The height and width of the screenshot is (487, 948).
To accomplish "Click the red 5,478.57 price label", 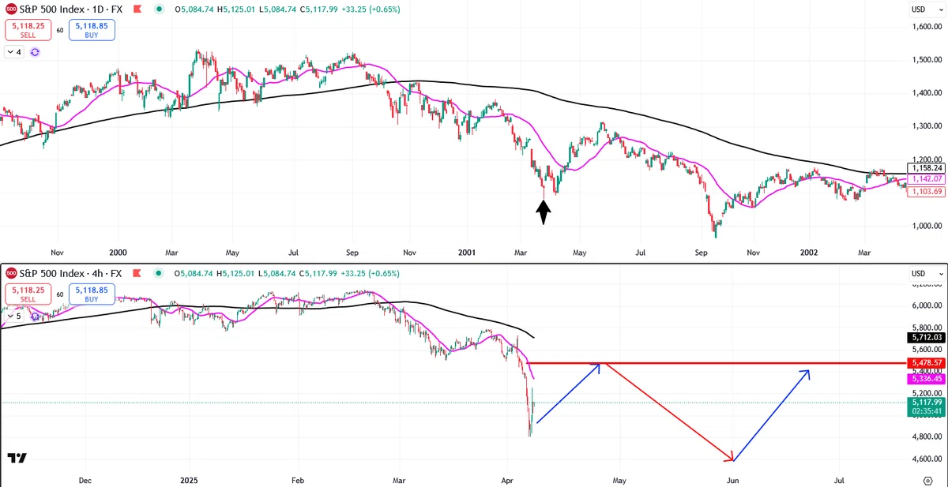I will pos(927,363).
